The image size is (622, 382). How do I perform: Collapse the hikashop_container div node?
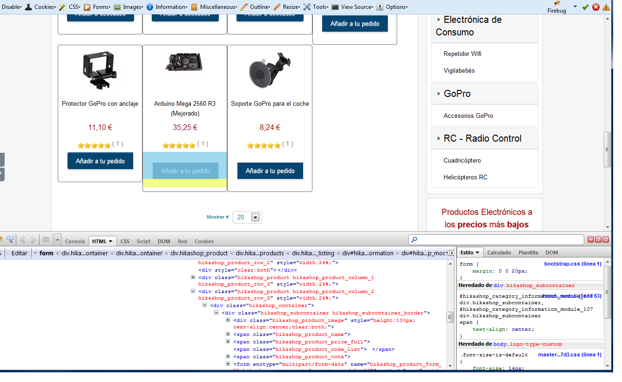tap(204, 305)
